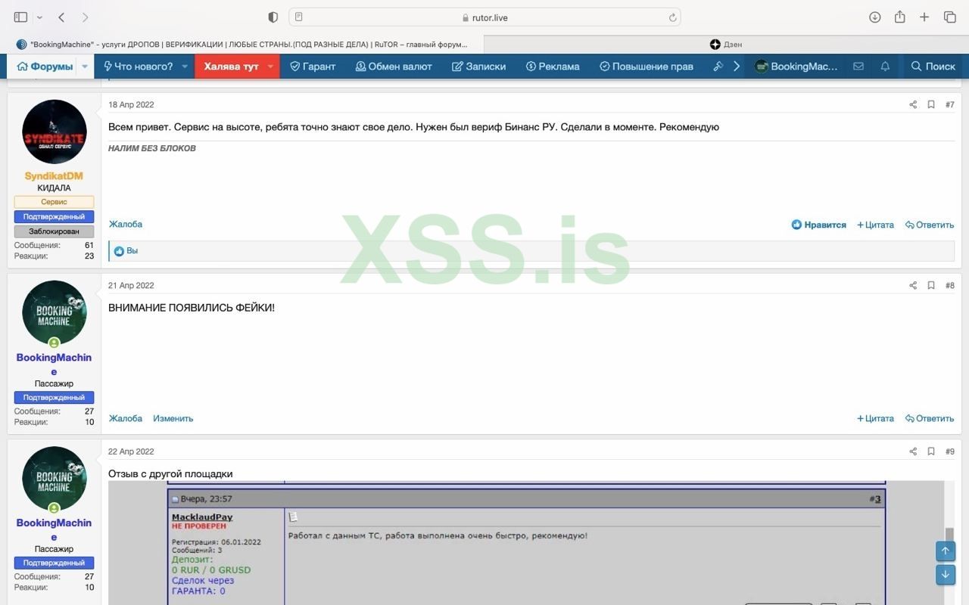Open the 22 Апр 2022 post date link
The height and width of the screenshot is (605, 969).
pos(131,451)
